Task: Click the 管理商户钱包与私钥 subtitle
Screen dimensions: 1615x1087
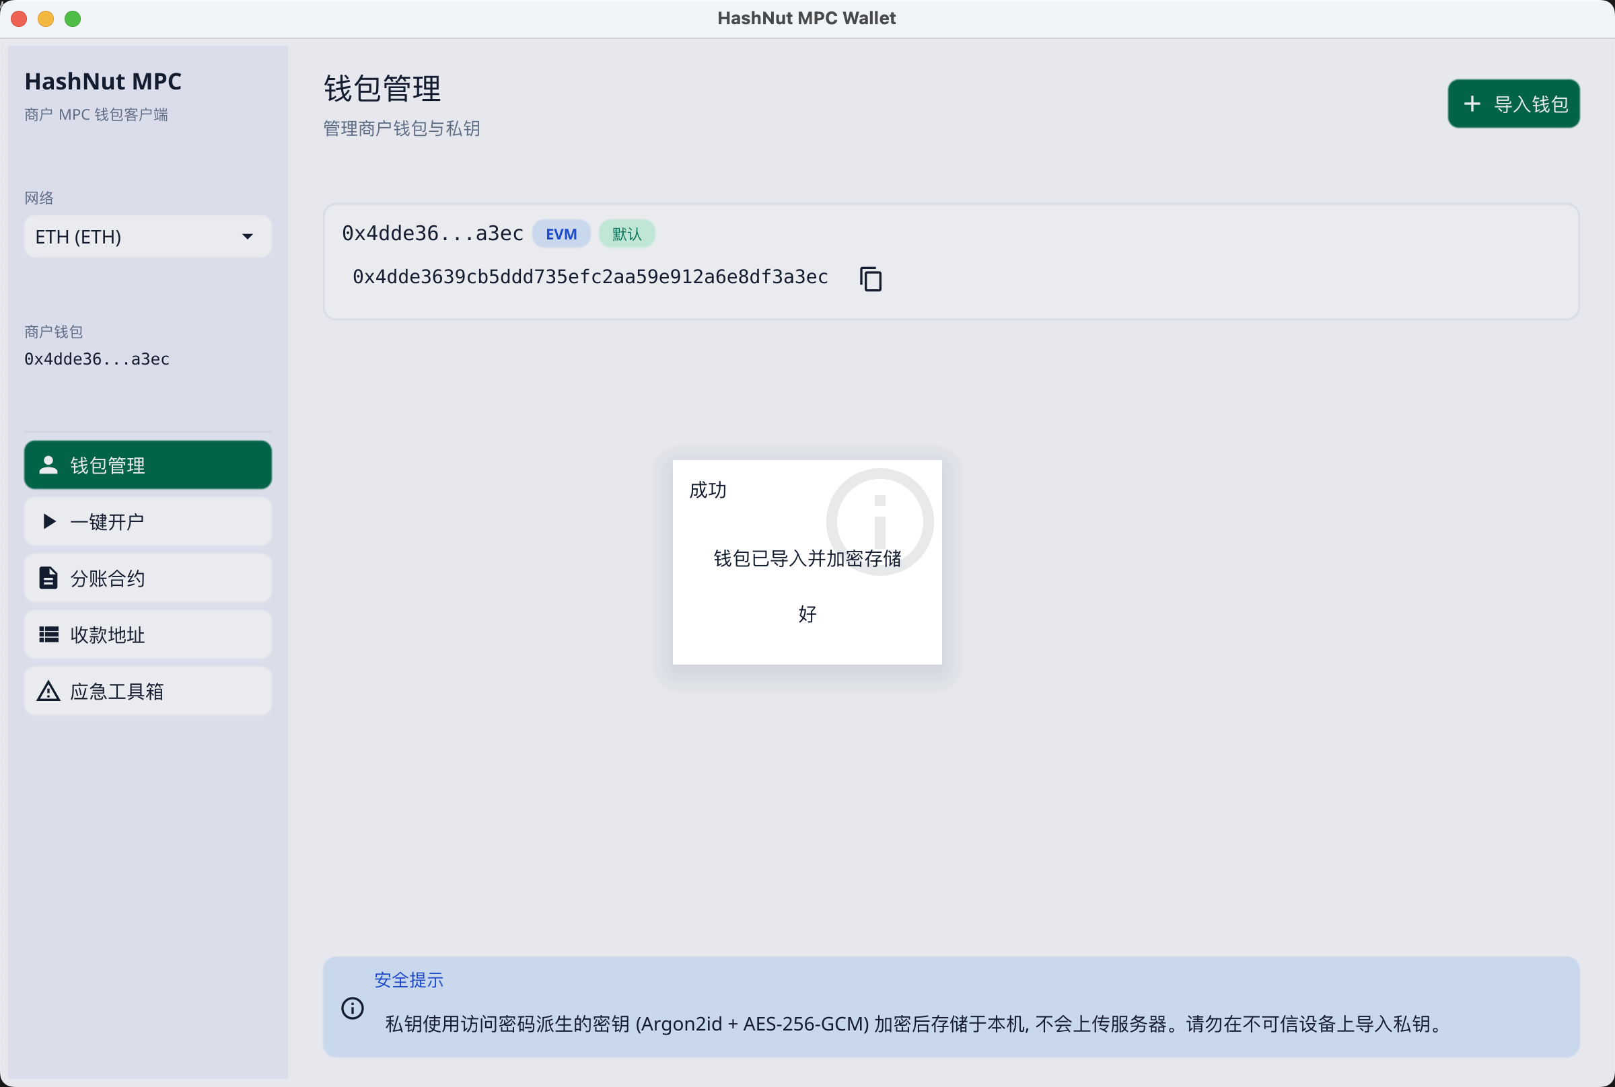Action: pos(402,128)
